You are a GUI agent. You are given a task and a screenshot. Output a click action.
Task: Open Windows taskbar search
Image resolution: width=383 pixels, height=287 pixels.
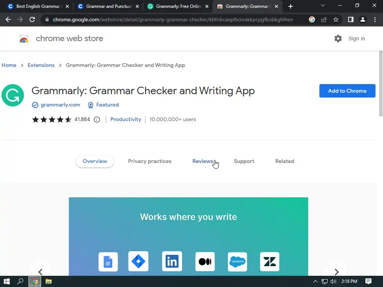20,281
